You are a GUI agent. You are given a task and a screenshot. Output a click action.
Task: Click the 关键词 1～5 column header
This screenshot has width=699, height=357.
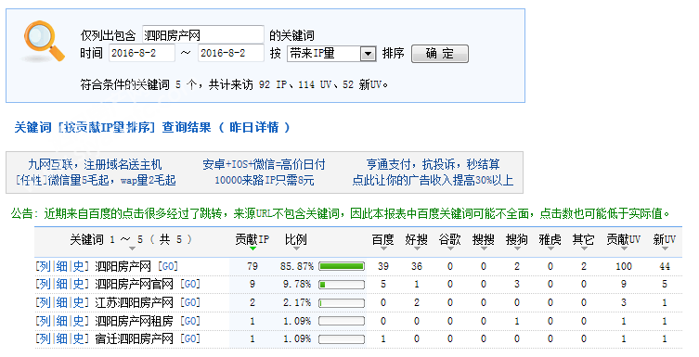click(131, 240)
